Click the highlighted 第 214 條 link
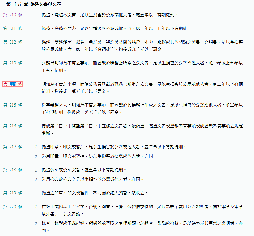This screenshot has height=236, width=254. pyautogui.click(x=13, y=84)
